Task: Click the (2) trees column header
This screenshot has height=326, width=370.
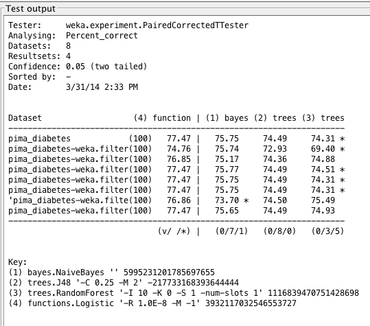Action: click(x=275, y=118)
